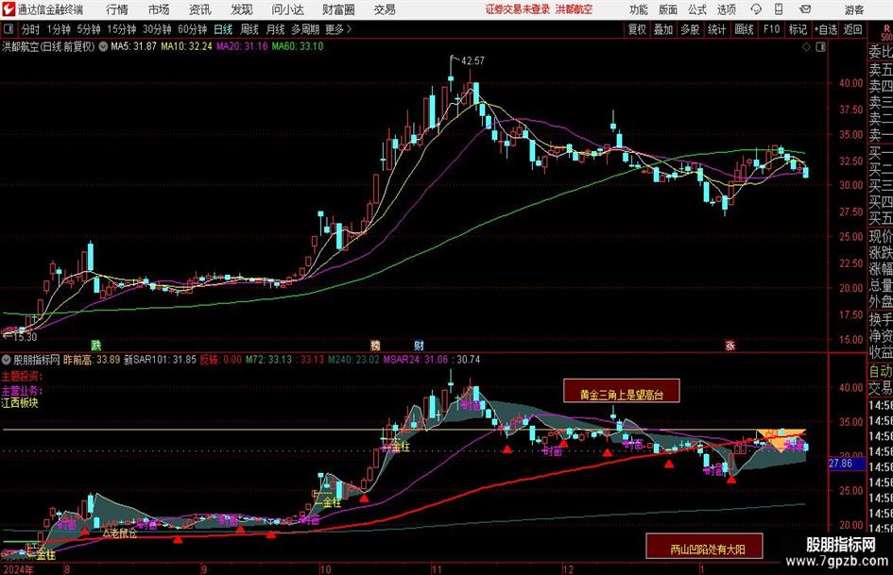Click the diamond icon at chart top right
Image resolution: width=893 pixels, height=575 pixels.
pos(806,47)
